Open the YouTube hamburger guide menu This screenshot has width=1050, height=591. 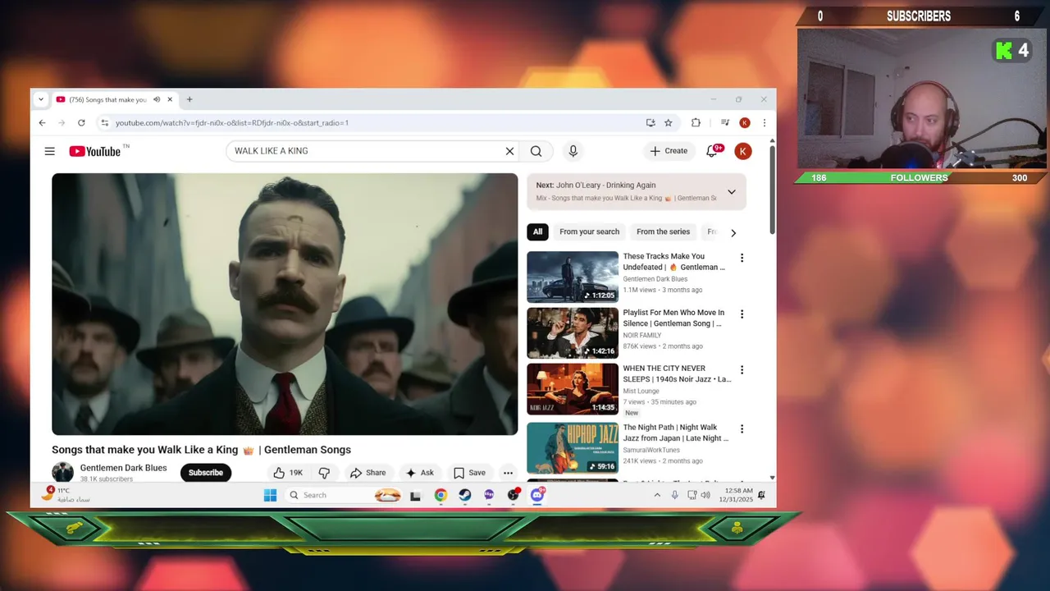pos(50,151)
